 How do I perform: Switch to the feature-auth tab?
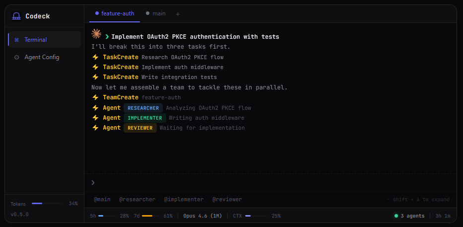(x=115, y=13)
